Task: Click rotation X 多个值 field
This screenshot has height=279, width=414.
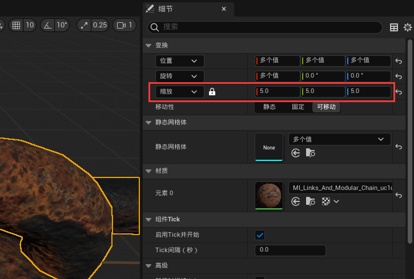Action: tap(277, 76)
